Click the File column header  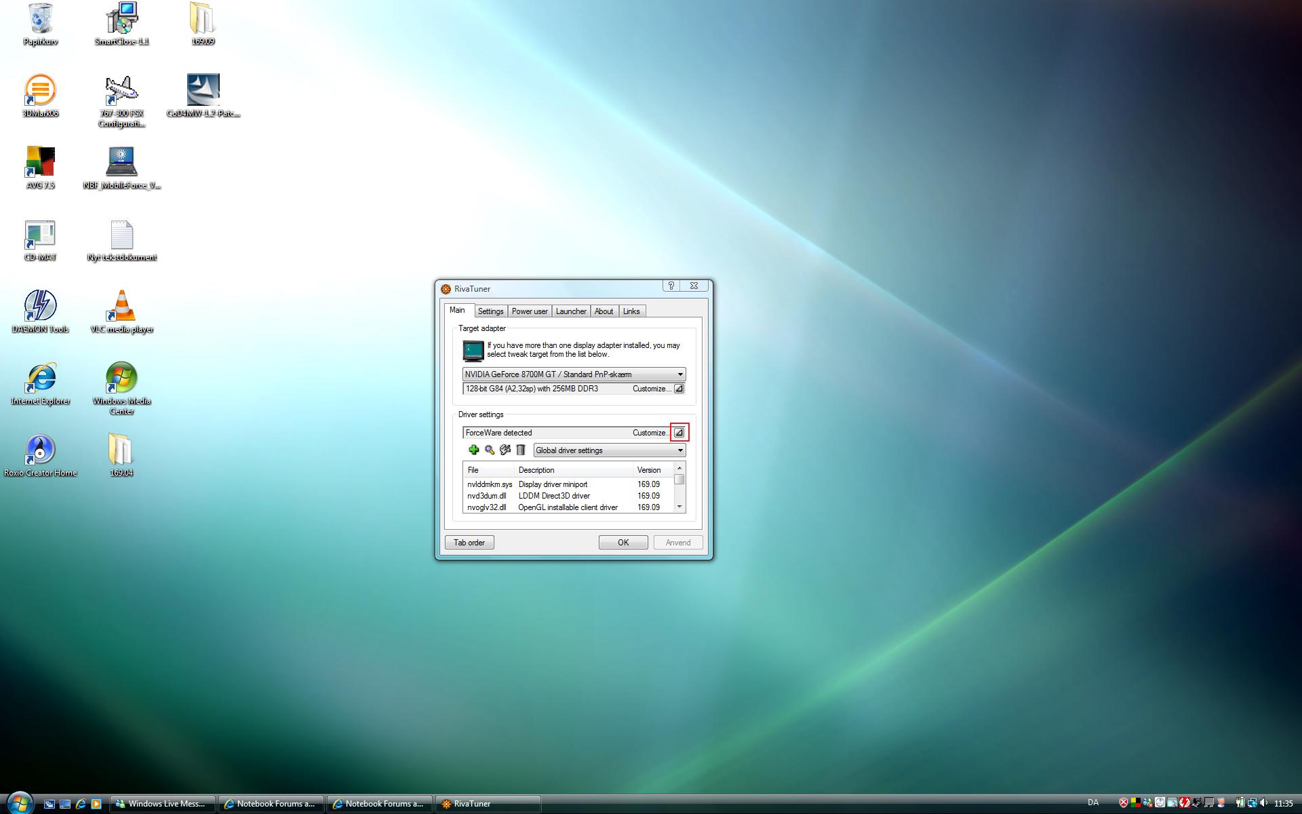pos(488,470)
